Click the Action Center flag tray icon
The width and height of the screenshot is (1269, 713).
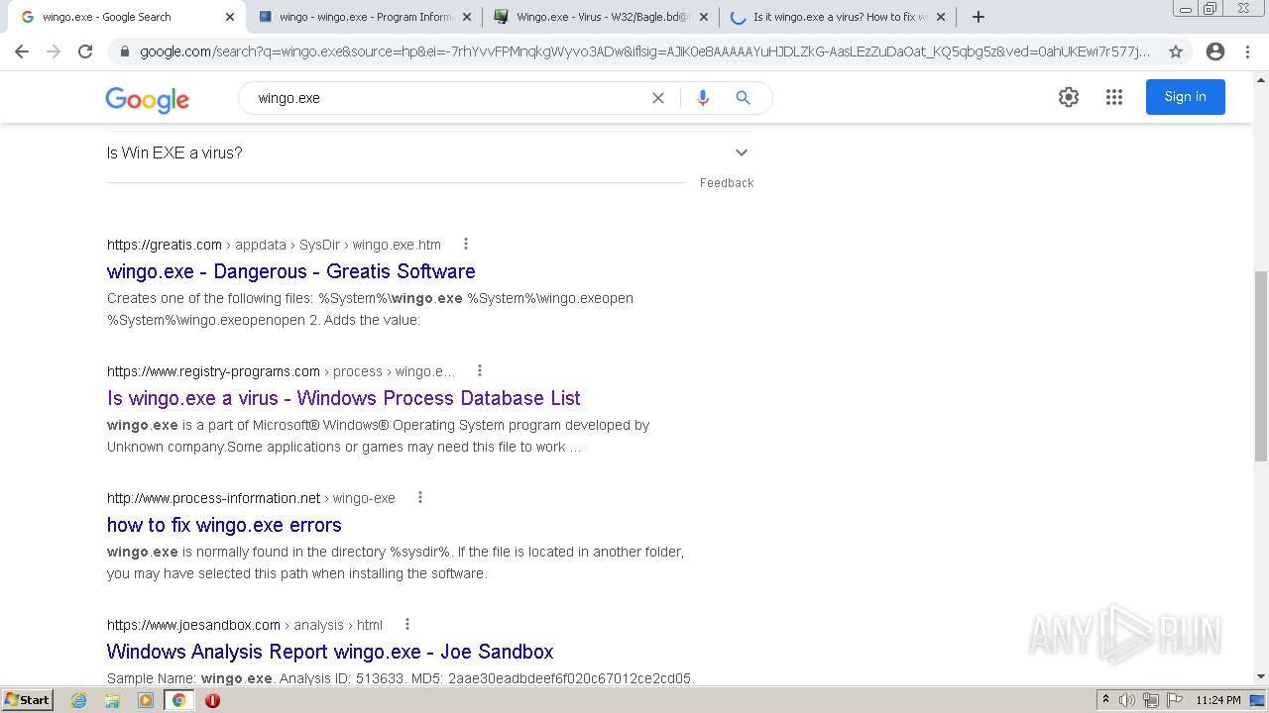point(1174,700)
